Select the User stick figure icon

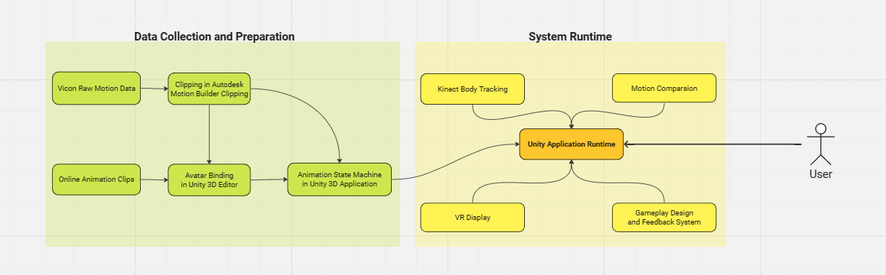820,144
